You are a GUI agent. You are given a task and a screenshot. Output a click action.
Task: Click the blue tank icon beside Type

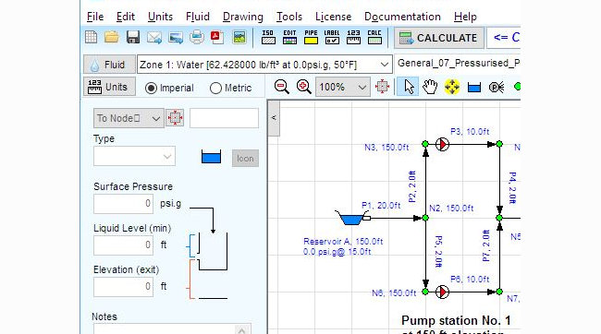coord(211,157)
